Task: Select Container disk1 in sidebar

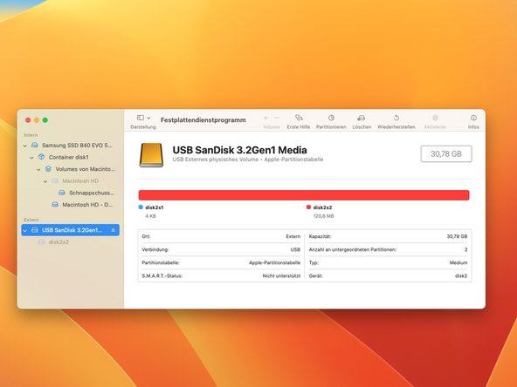Action: click(x=69, y=157)
